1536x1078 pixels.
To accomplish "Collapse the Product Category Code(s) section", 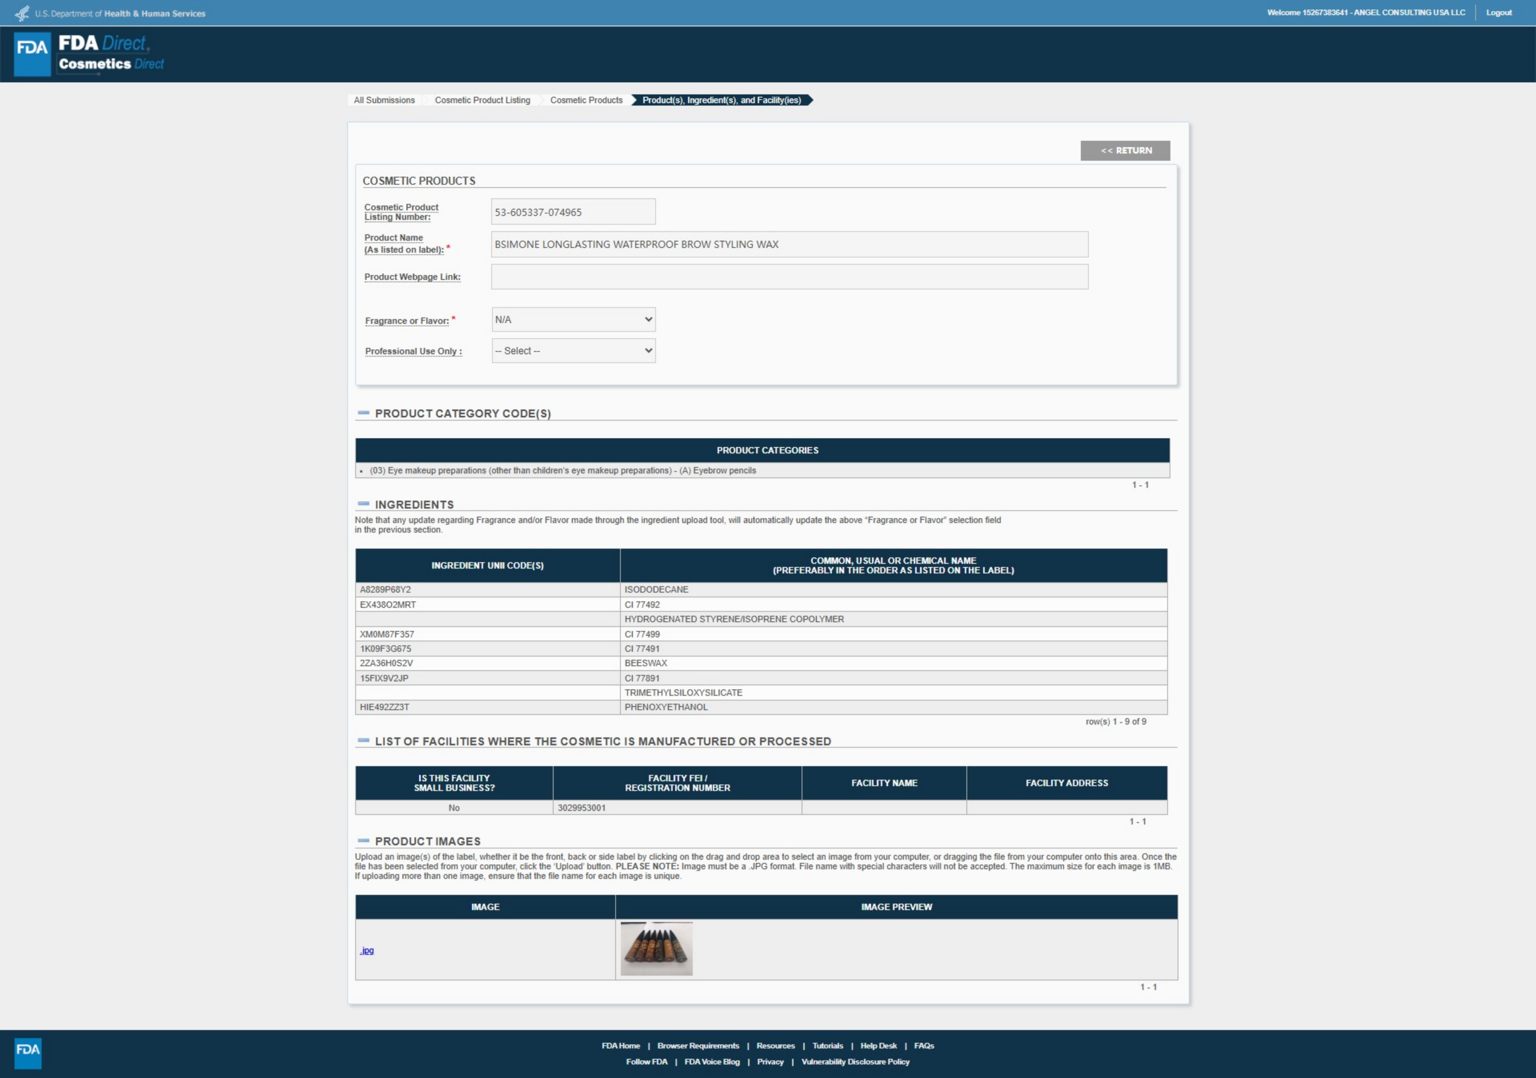I will (363, 413).
